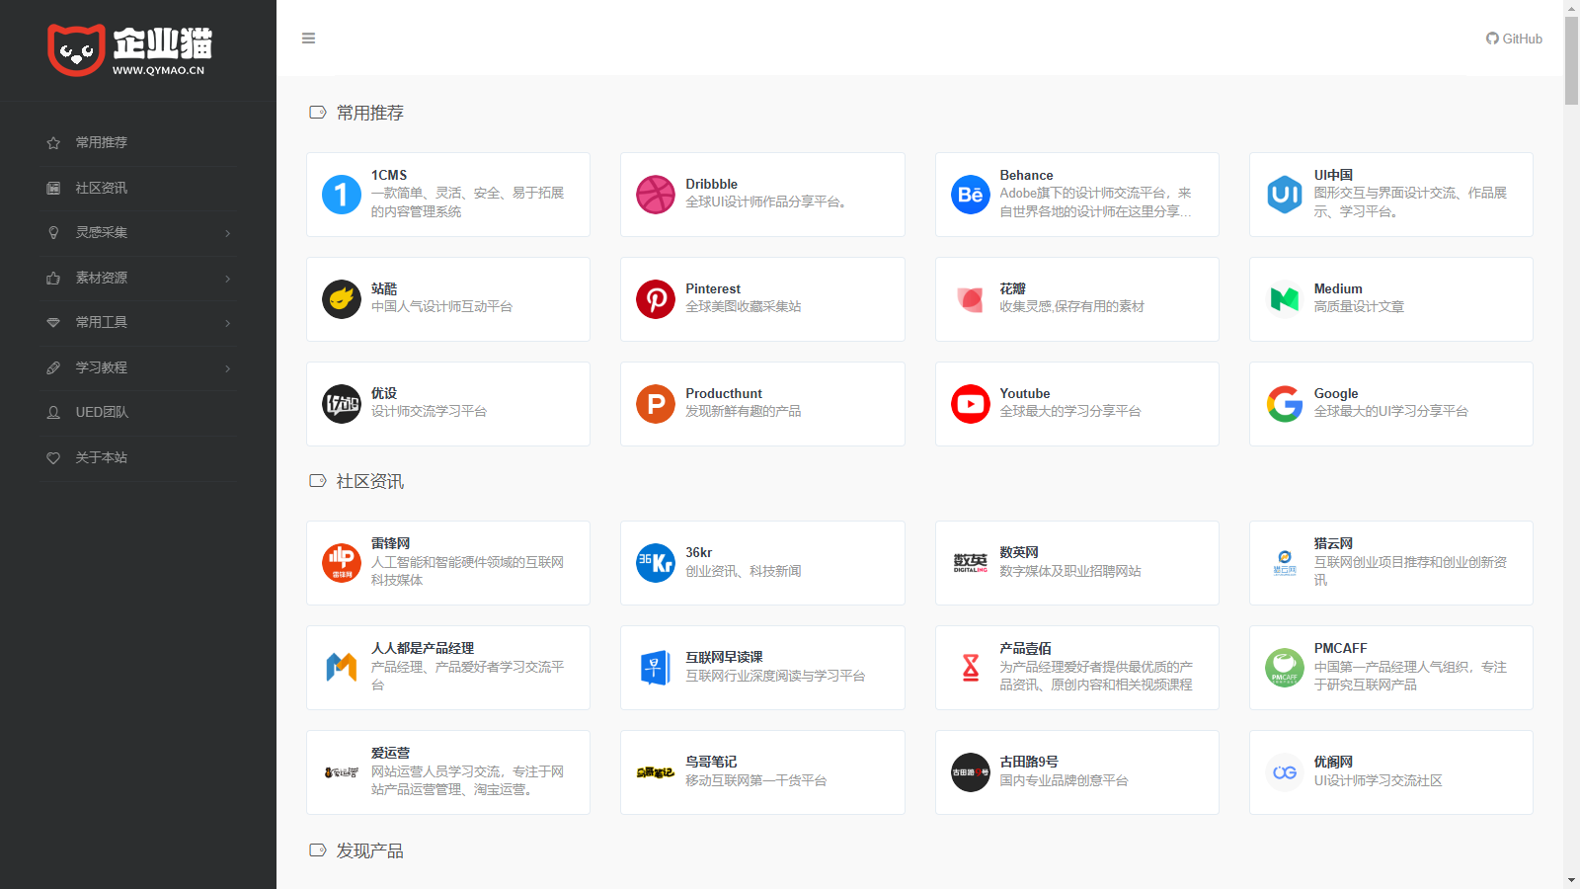Click the 雷锋网 orange icon
The image size is (1580, 889).
click(342, 563)
